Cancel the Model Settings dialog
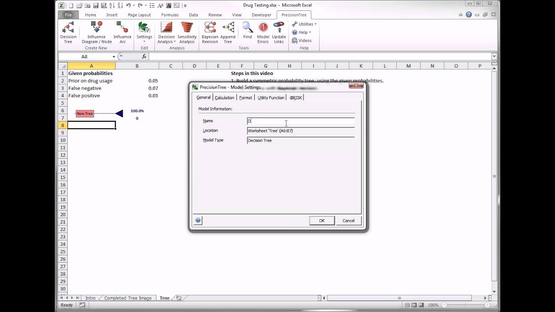555x312 pixels. pos(349,221)
